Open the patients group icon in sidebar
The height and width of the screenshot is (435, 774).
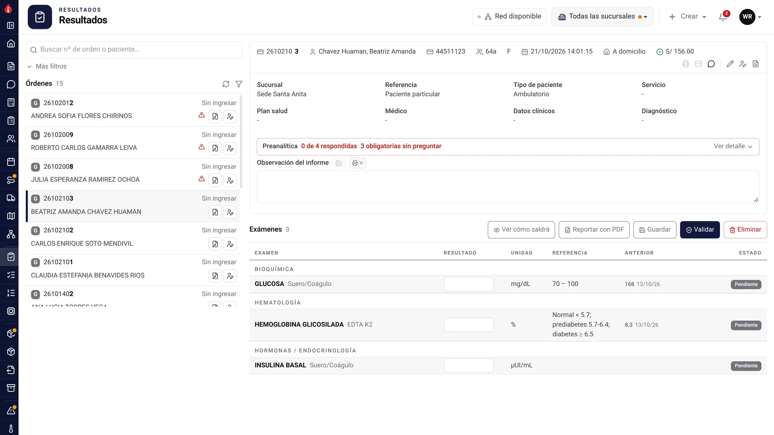coord(11,139)
